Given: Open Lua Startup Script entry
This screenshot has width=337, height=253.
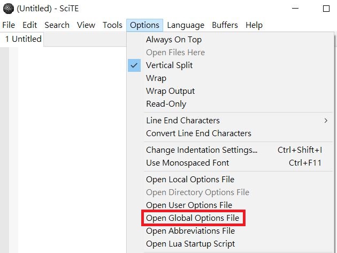Looking at the screenshot, I should [x=231, y=244].
